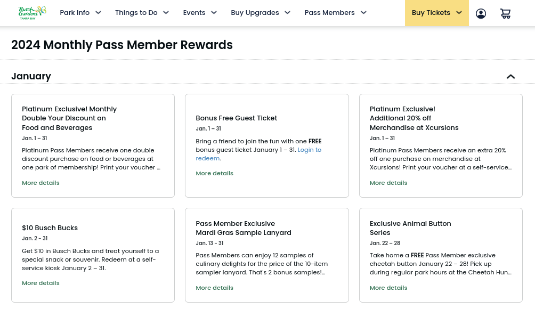Click the Busch Gardens Tampa Bay logo
This screenshot has height=309, width=535.
[32, 13]
